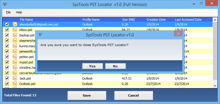Screen dimensions: 220x104
Task: Toggle the backup.pst checkbox
Action: pos(7,35)
